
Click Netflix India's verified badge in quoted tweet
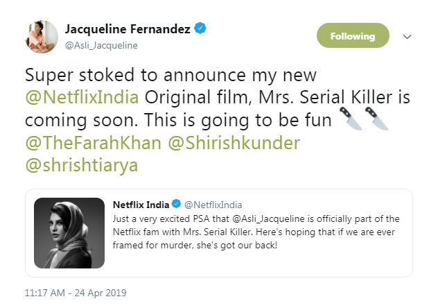[x=176, y=205]
